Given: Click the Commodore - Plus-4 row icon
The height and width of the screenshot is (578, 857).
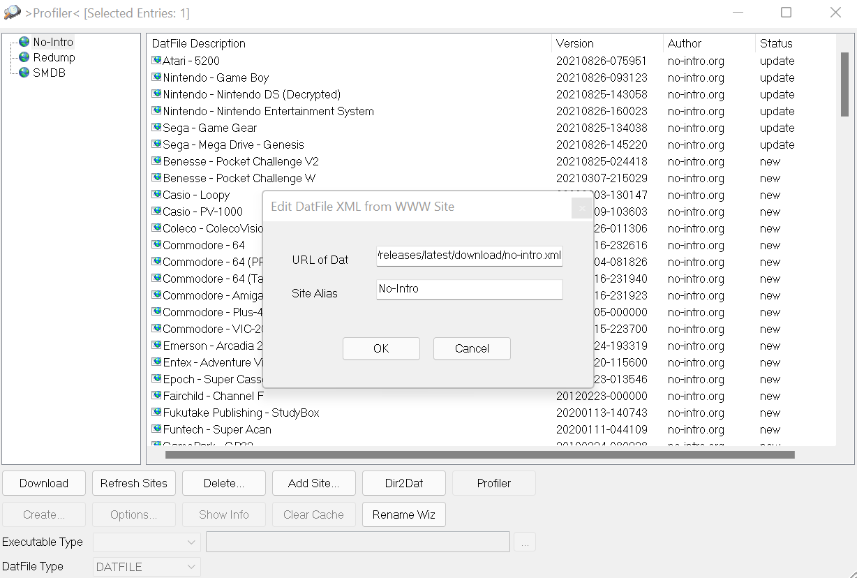Looking at the screenshot, I should [157, 311].
